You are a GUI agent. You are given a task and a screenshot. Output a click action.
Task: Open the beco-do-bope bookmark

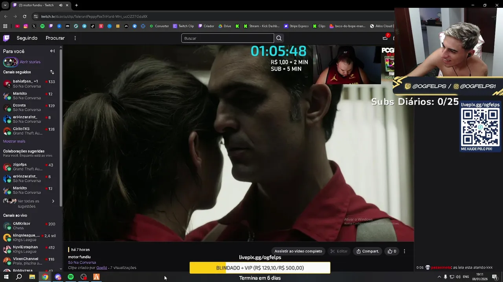pos(347,26)
